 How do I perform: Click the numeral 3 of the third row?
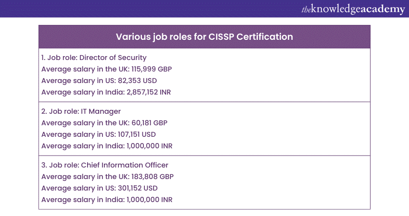(43, 165)
